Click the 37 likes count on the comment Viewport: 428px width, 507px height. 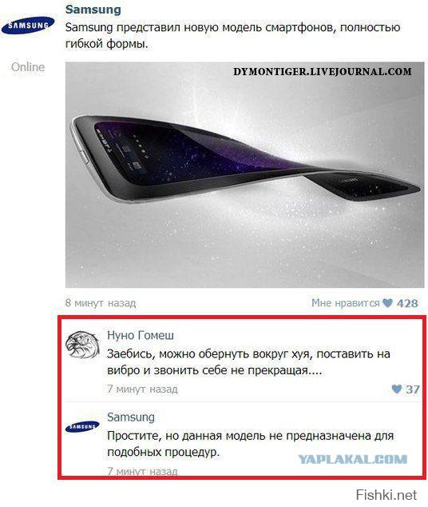tap(413, 389)
